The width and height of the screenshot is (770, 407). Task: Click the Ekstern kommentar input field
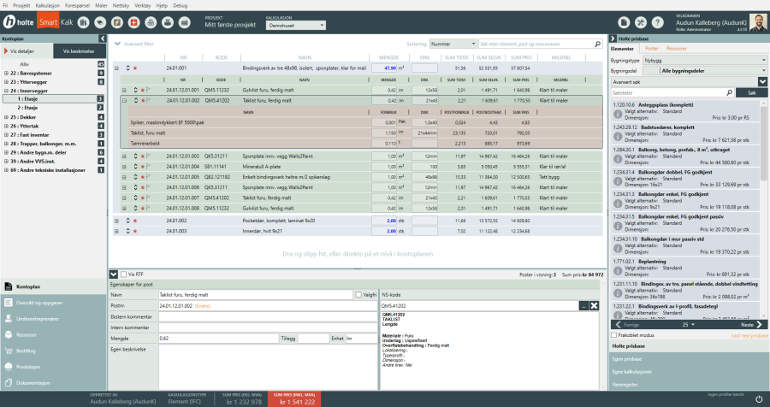tap(266, 316)
